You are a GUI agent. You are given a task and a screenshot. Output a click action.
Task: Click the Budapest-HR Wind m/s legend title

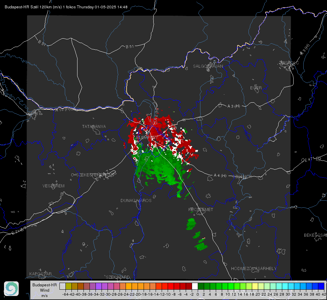(x=45, y=290)
